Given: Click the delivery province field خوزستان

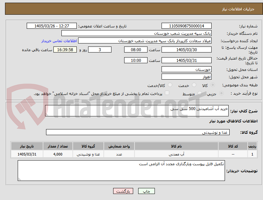Looking at the screenshot, I should [186, 70].
